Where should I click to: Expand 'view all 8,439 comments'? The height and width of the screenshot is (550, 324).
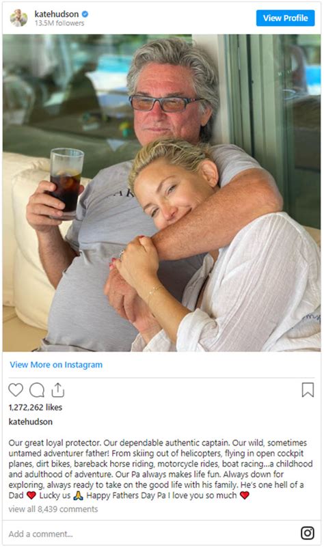coord(53,509)
